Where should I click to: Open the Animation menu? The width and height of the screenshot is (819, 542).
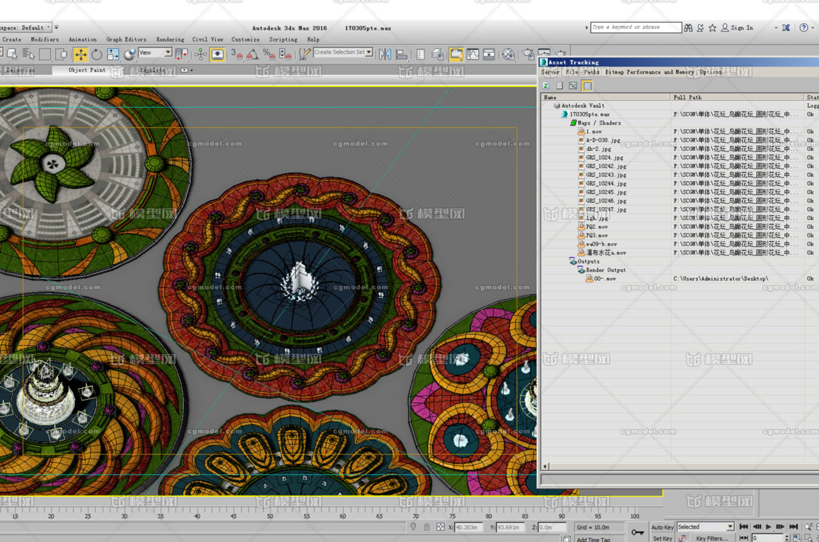click(83, 40)
